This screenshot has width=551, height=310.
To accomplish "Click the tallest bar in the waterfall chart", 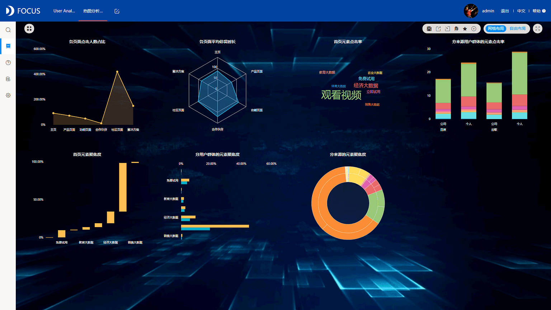I will (x=123, y=187).
